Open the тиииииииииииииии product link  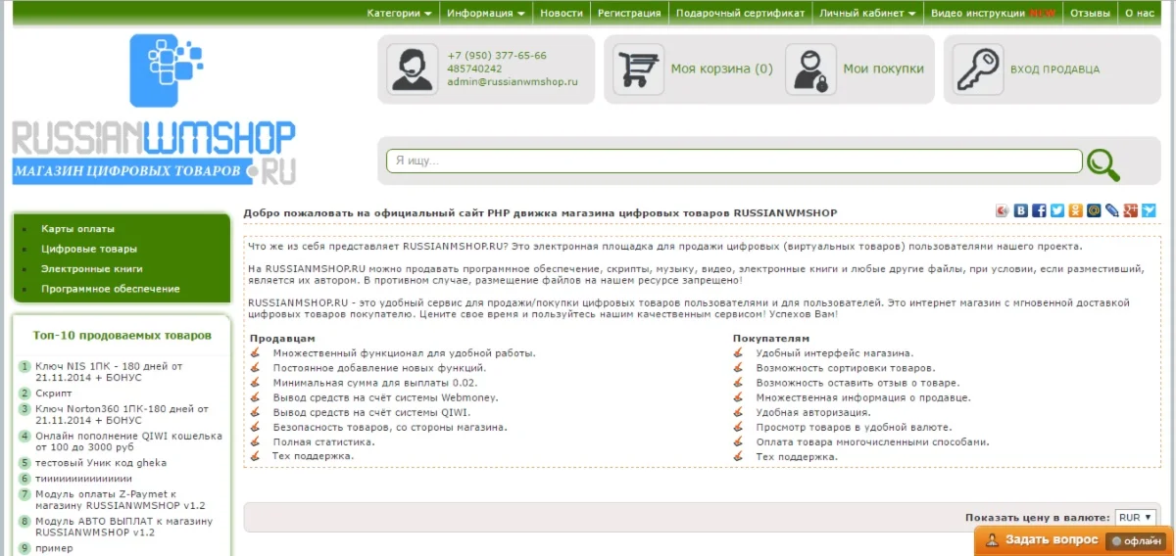tap(83, 479)
